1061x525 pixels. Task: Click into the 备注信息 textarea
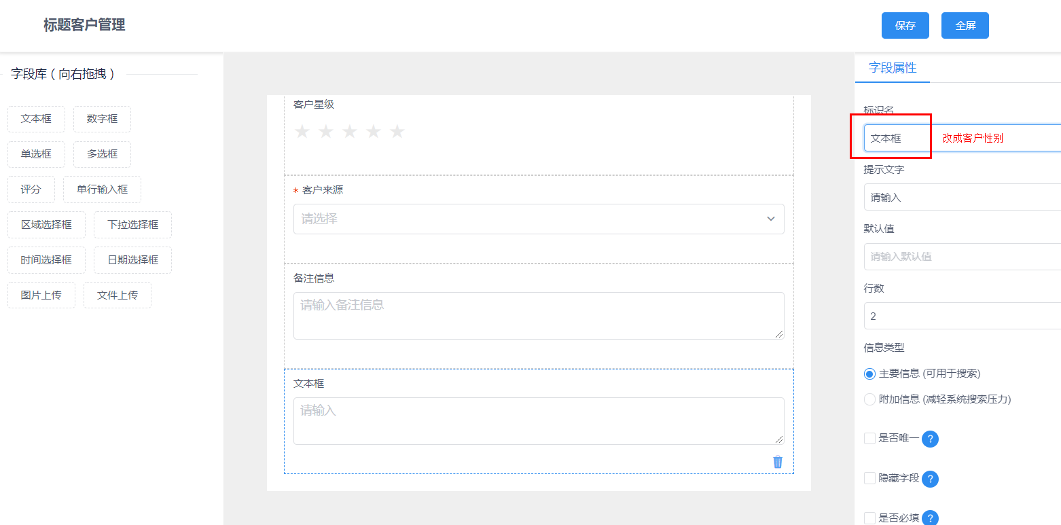539,316
